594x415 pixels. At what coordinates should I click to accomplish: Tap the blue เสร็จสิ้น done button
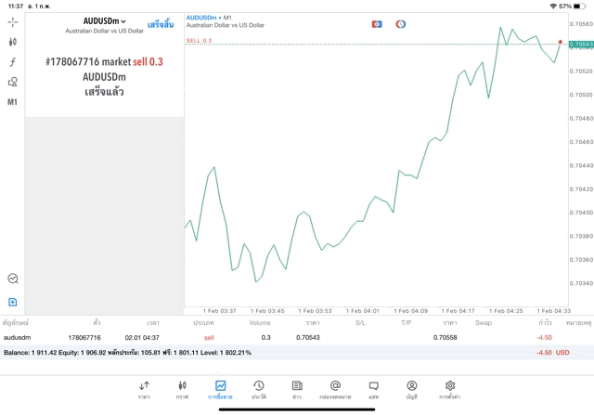(161, 25)
